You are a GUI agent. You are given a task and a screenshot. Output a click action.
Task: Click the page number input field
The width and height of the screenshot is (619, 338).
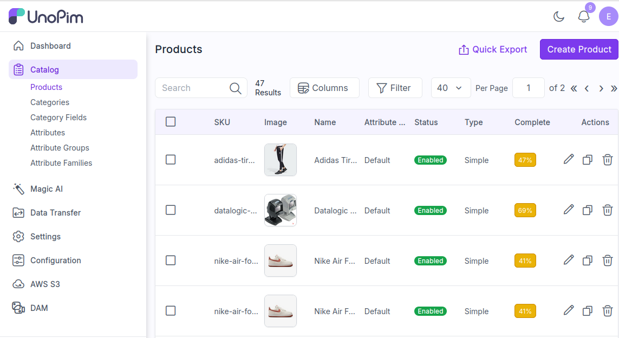tap(528, 88)
